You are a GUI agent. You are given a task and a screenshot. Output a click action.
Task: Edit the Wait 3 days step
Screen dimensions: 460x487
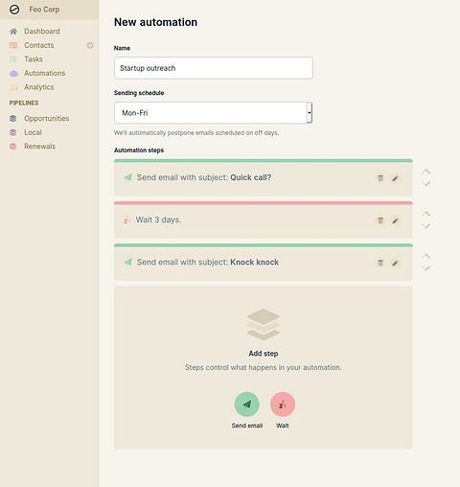click(395, 220)
